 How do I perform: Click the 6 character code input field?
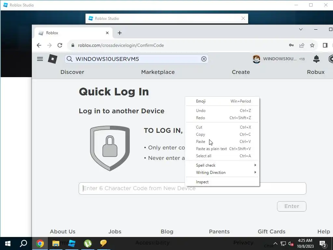(x=193, y=188)
